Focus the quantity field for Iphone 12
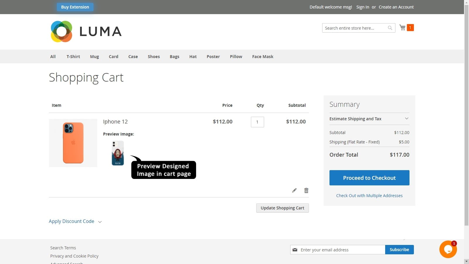This screenshot has height=264, width=469. [x=257, y=122]
